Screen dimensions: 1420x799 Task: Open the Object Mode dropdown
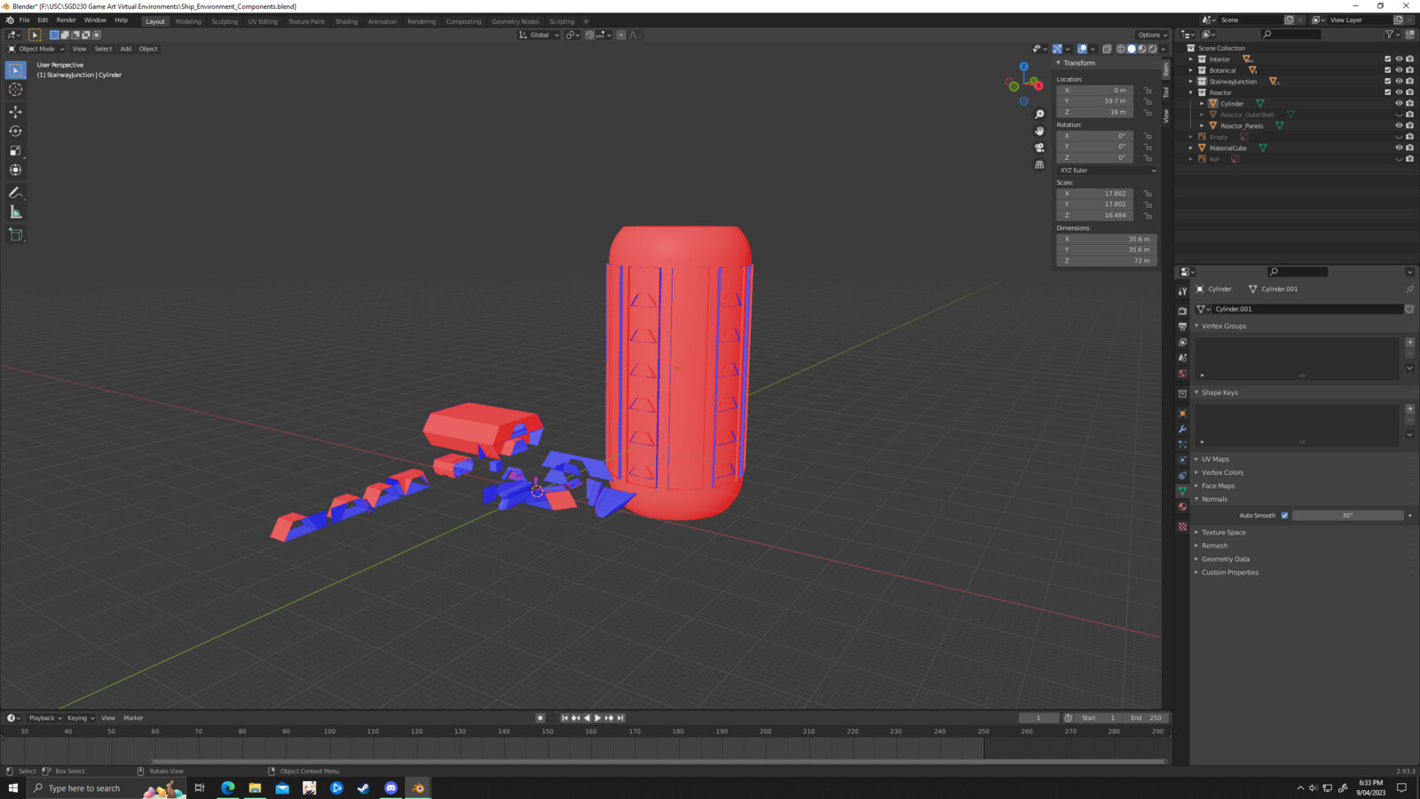[36, 49]
